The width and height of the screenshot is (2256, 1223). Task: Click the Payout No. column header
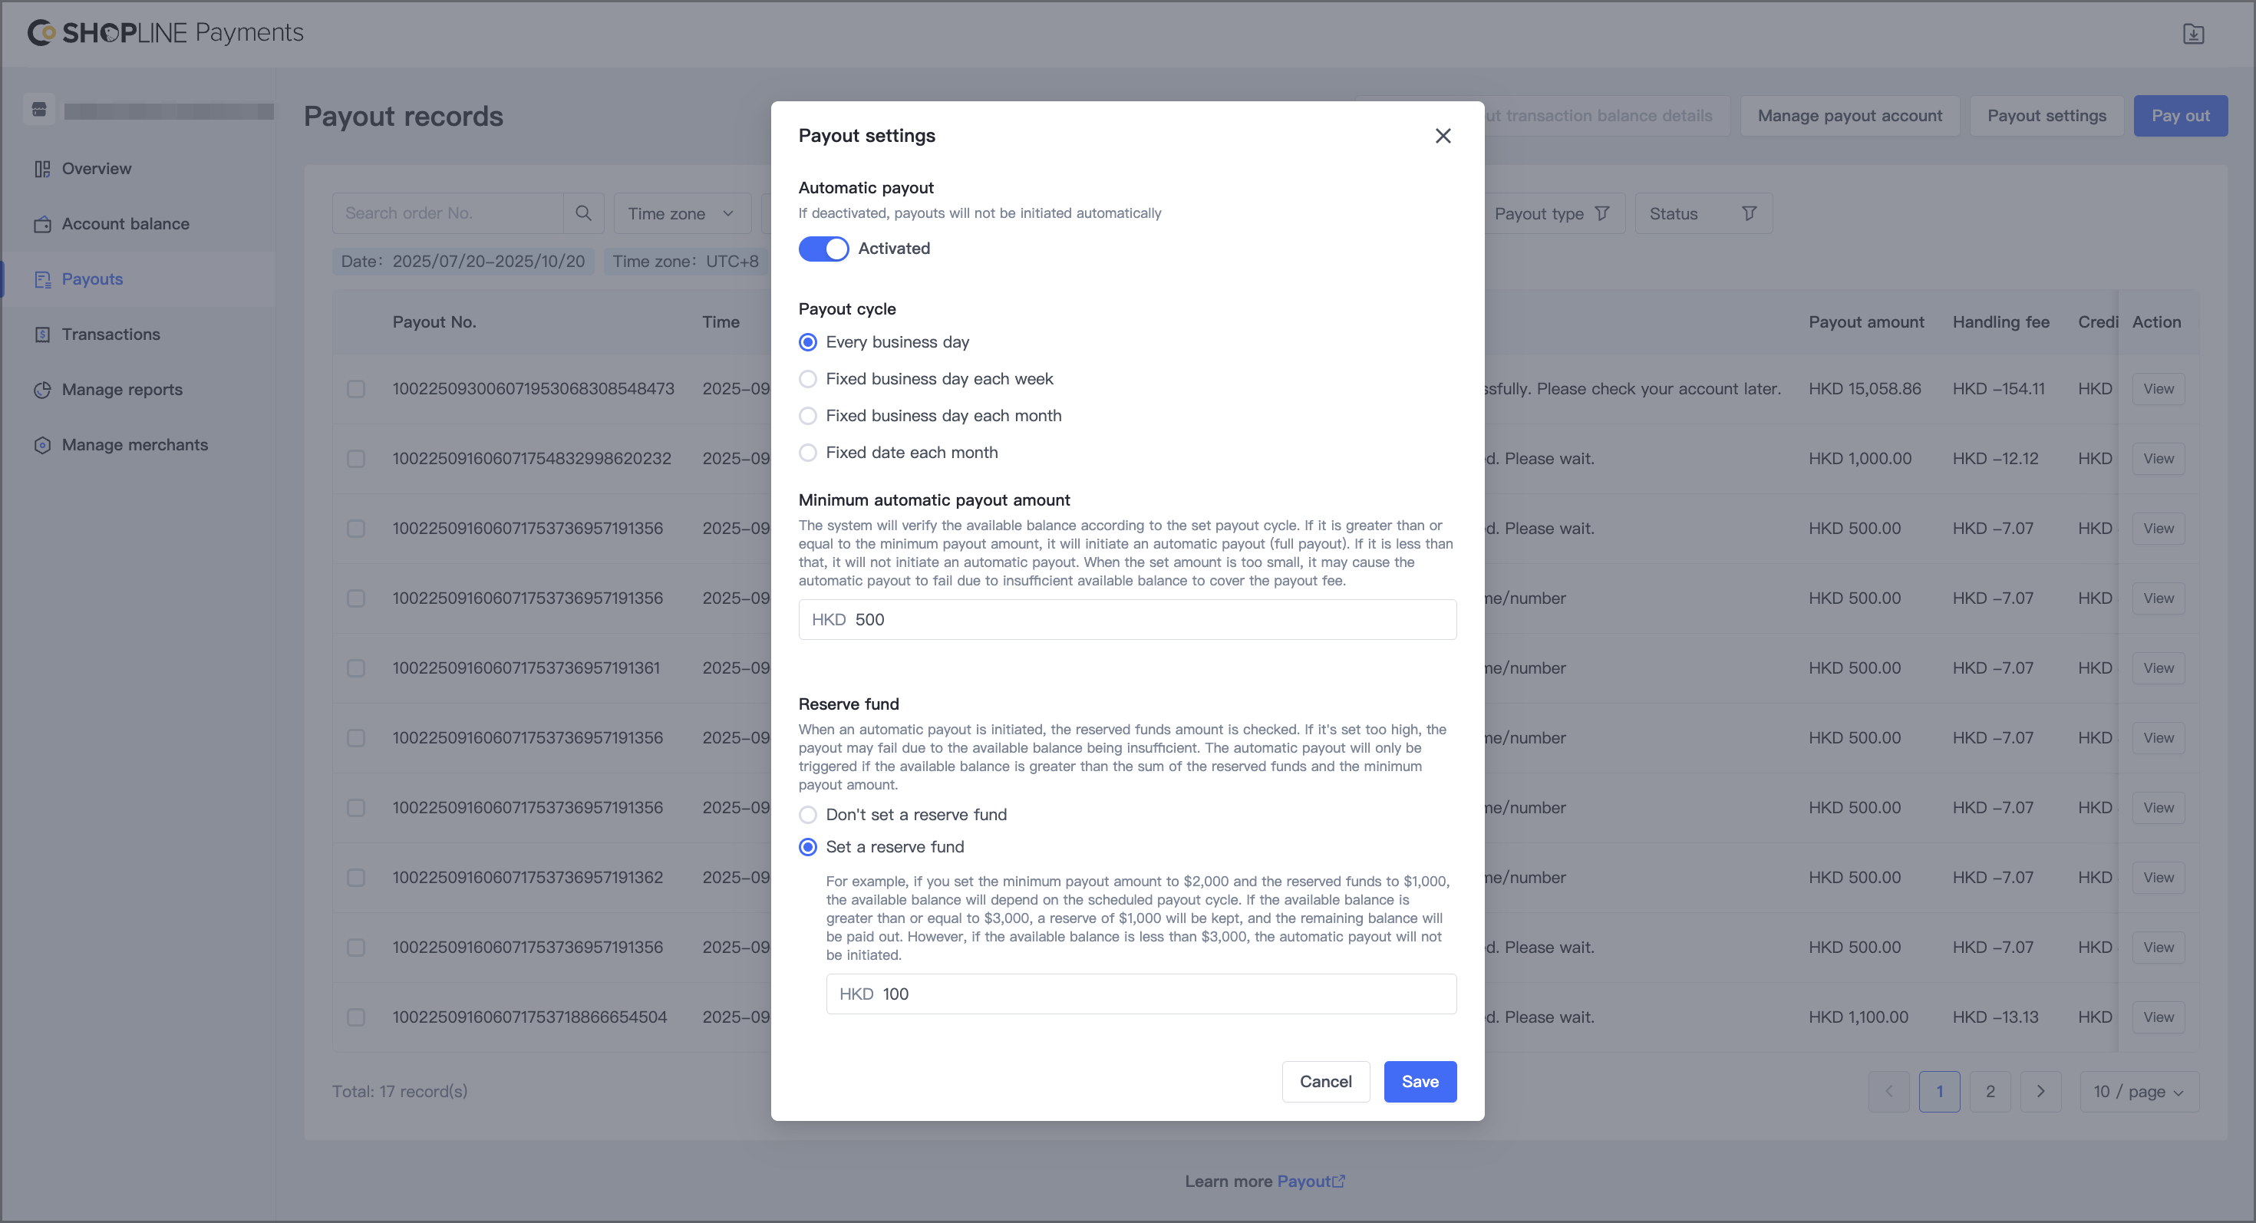(434, 322)
